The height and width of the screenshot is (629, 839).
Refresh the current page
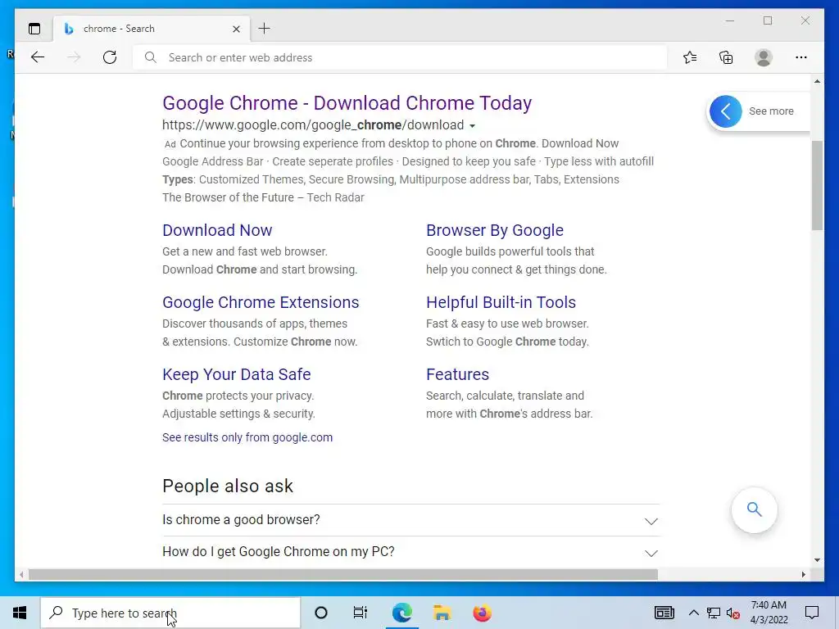[x=110, y=57]
